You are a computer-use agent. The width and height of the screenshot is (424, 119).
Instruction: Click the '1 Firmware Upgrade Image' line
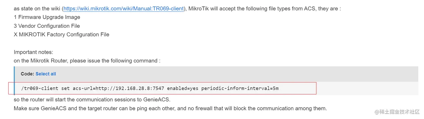coord(47,17)
